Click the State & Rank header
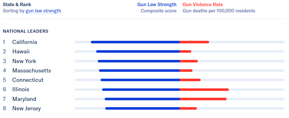Viewport: 289px width, 118px height. click(x=17, y=4)
